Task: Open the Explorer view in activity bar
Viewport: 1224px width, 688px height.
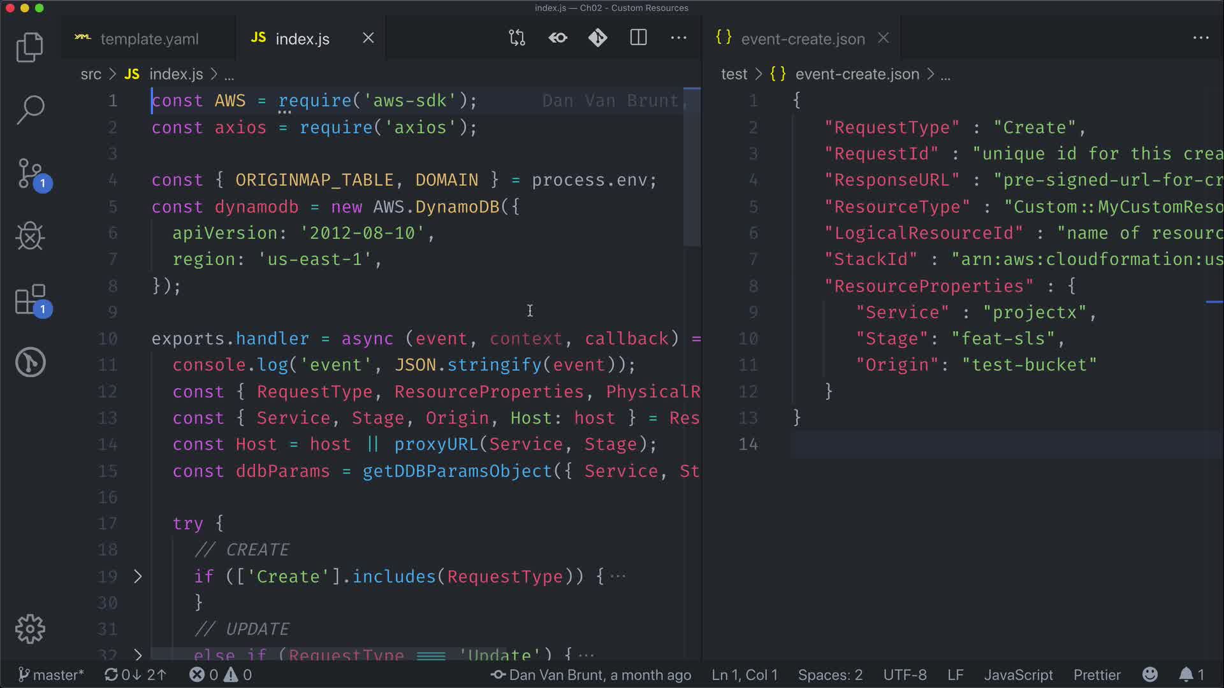Action: coord(29,47)
